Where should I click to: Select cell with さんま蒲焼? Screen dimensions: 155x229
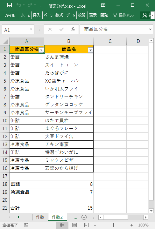[69, 57]
